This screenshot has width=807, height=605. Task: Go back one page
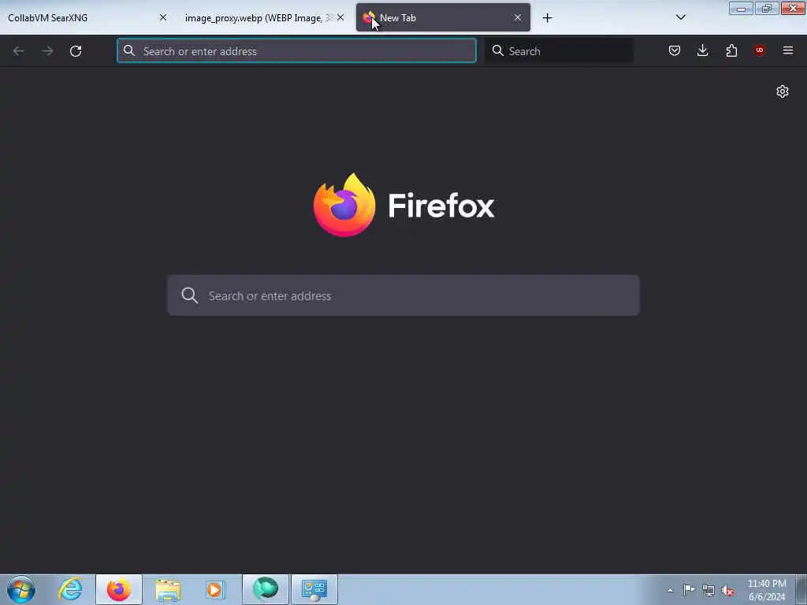[x=19, y=51]
